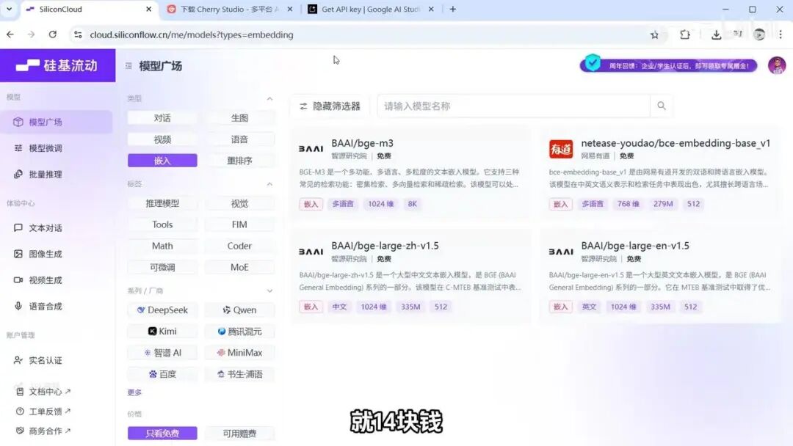Toggle Tools tag filter
The height and width of the screenshot is (446, 793).
point(162,224)
